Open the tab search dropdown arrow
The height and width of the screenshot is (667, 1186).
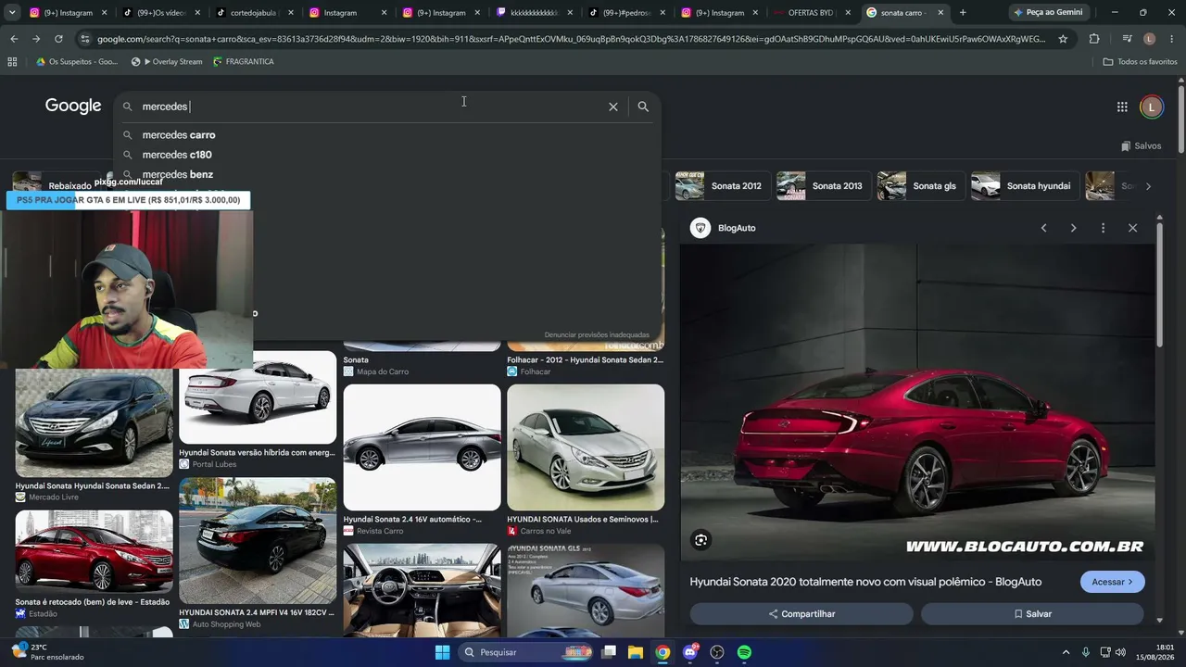point(11,13)
